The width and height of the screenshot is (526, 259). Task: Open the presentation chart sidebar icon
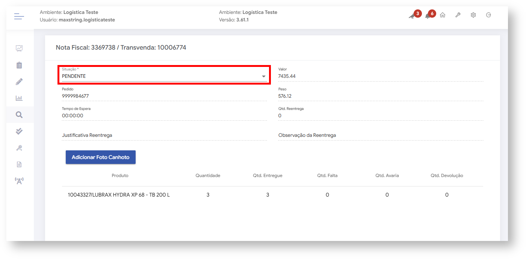click(19, 48)
